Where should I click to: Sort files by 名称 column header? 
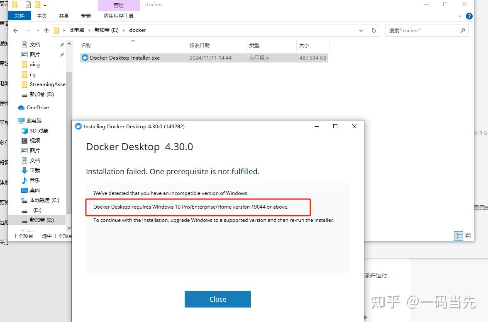tap(86, 46)
